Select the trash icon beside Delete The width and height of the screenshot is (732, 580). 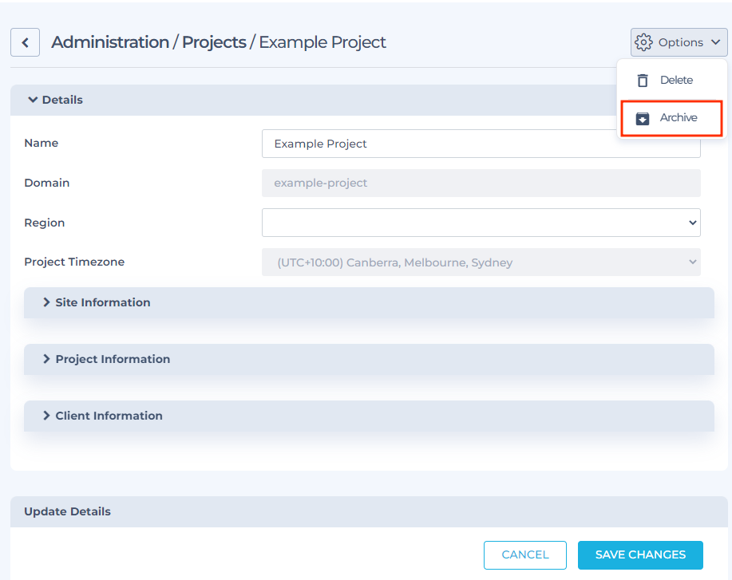click(x=642, y=80)
